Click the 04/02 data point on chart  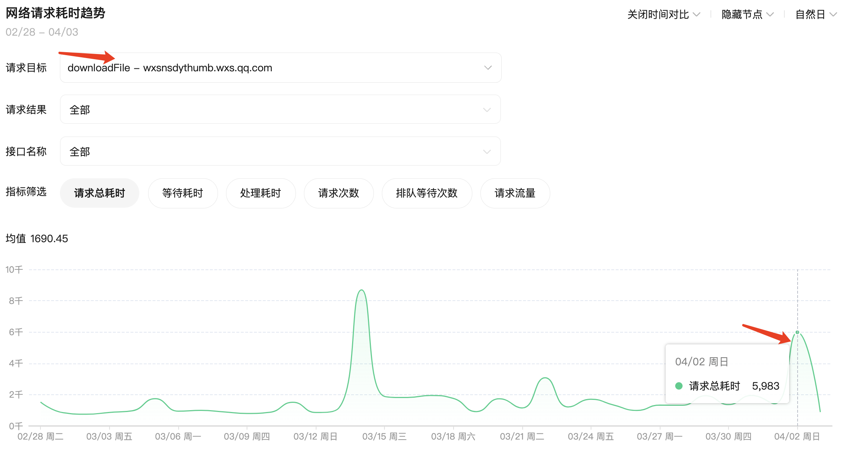(797, 332)
